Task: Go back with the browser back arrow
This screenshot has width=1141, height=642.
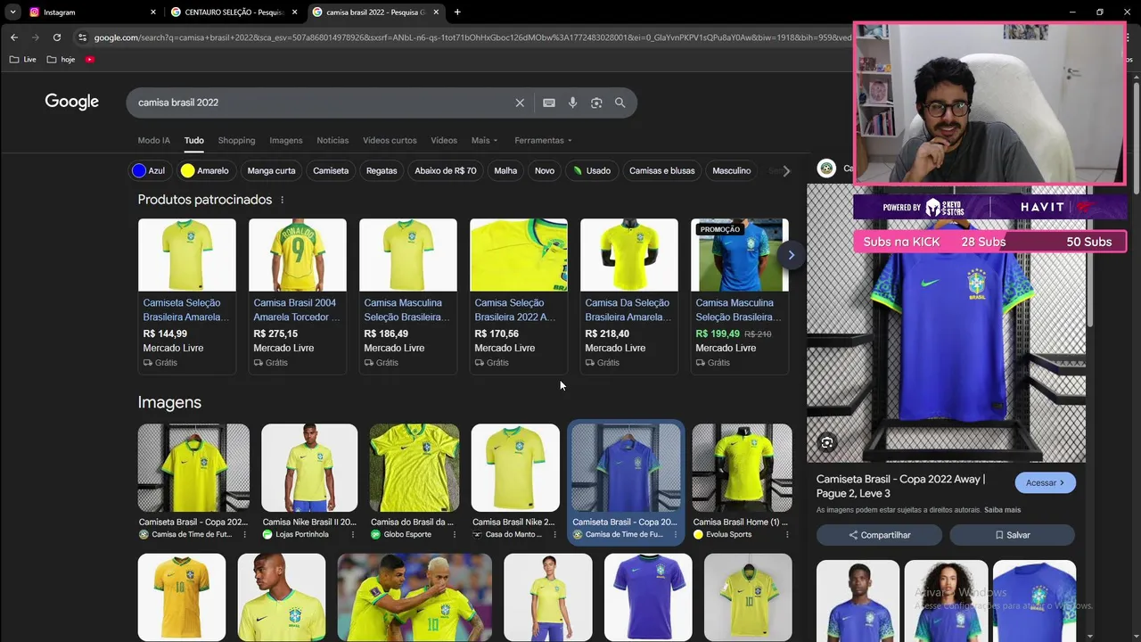Action: [x=13, y=37]
